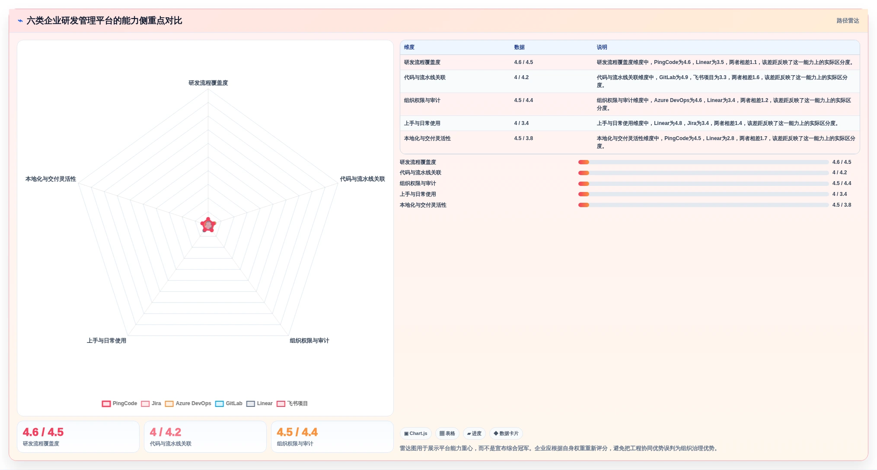Click the 数据 column header

[519, 47]
